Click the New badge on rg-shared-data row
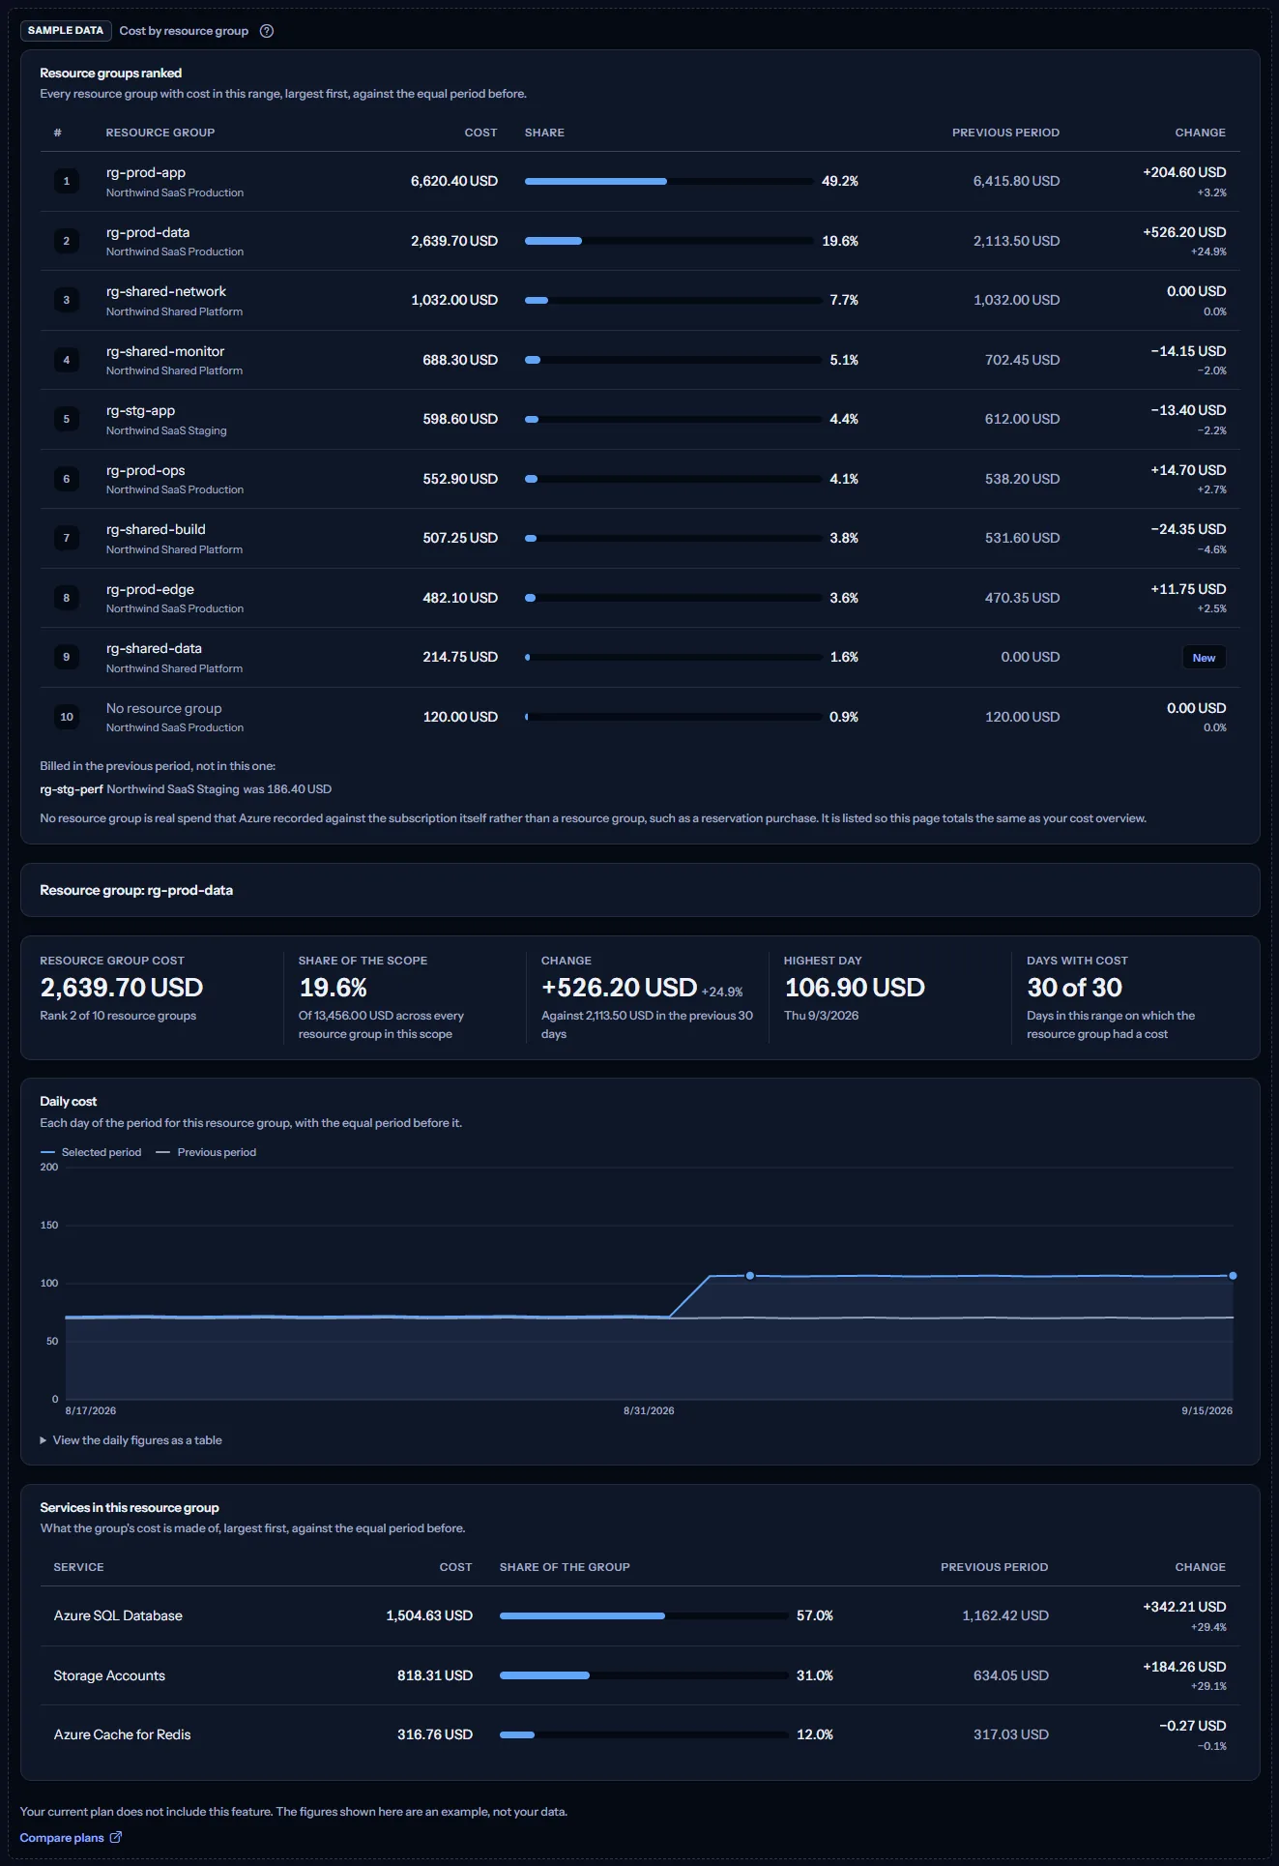 coord(1204,658)
